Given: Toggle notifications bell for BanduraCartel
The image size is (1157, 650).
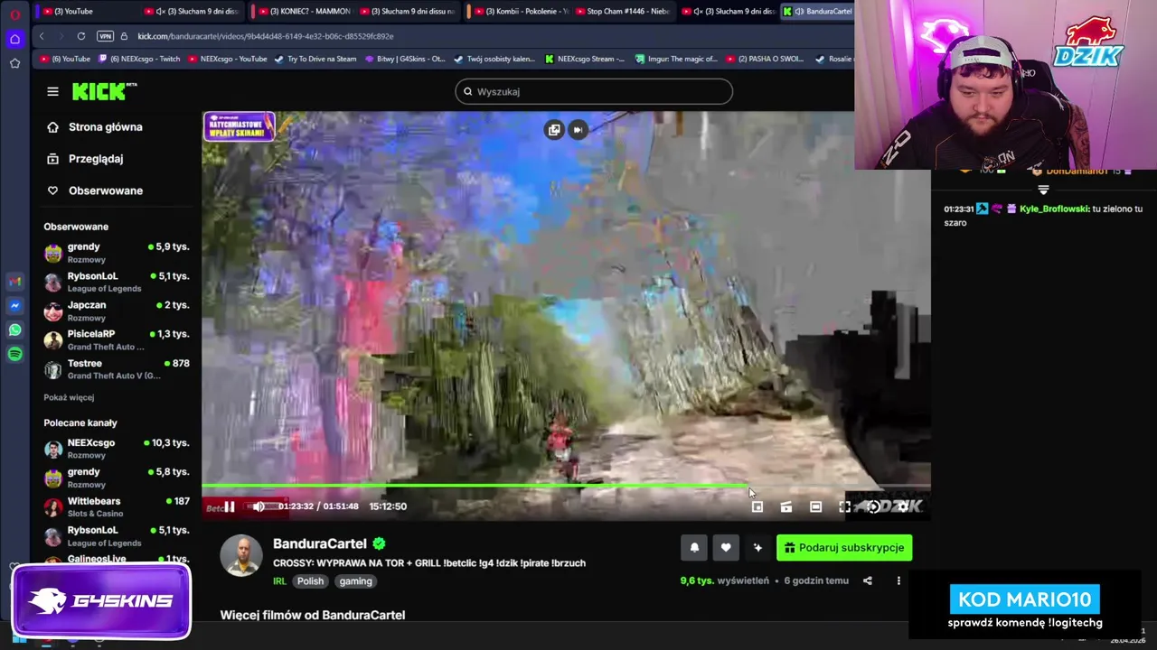Looking at the screenshot, I should pos(694,548).
